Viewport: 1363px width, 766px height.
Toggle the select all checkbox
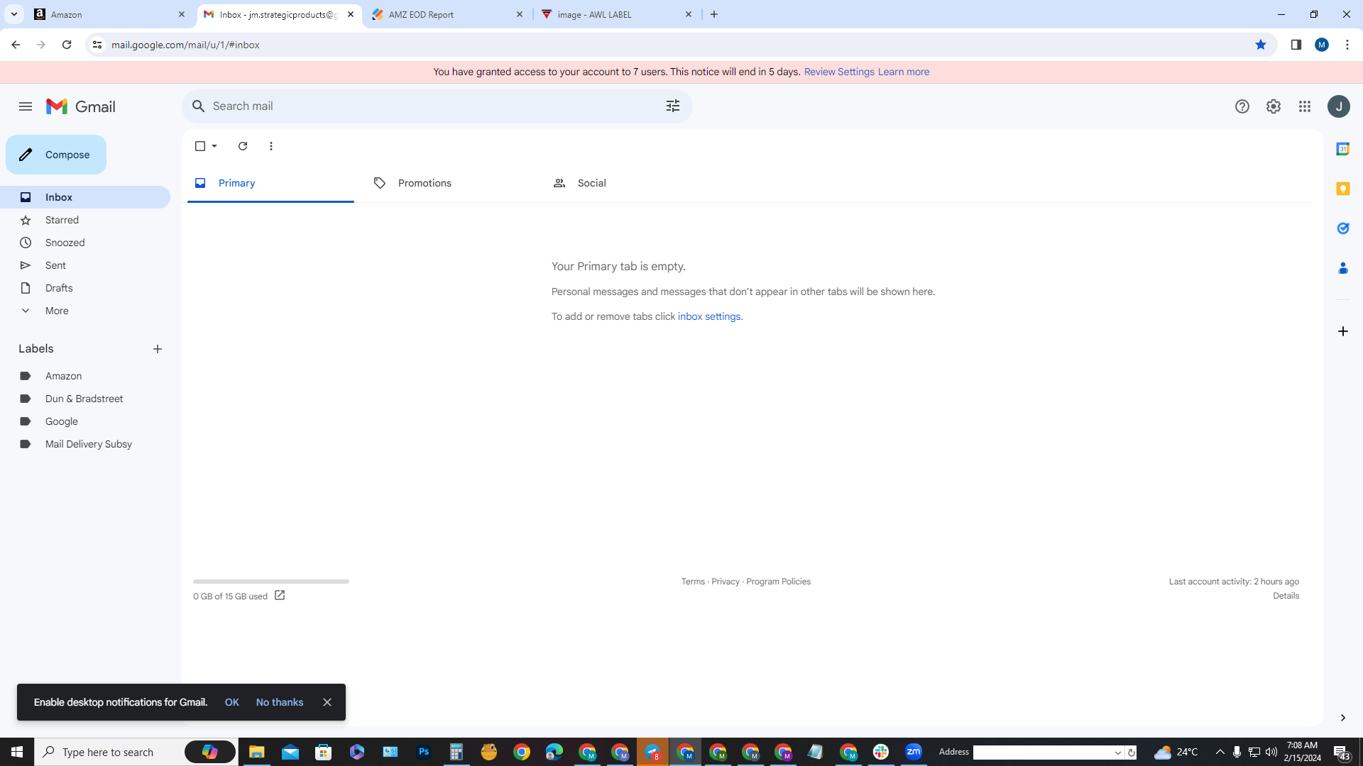click(200, 146)
